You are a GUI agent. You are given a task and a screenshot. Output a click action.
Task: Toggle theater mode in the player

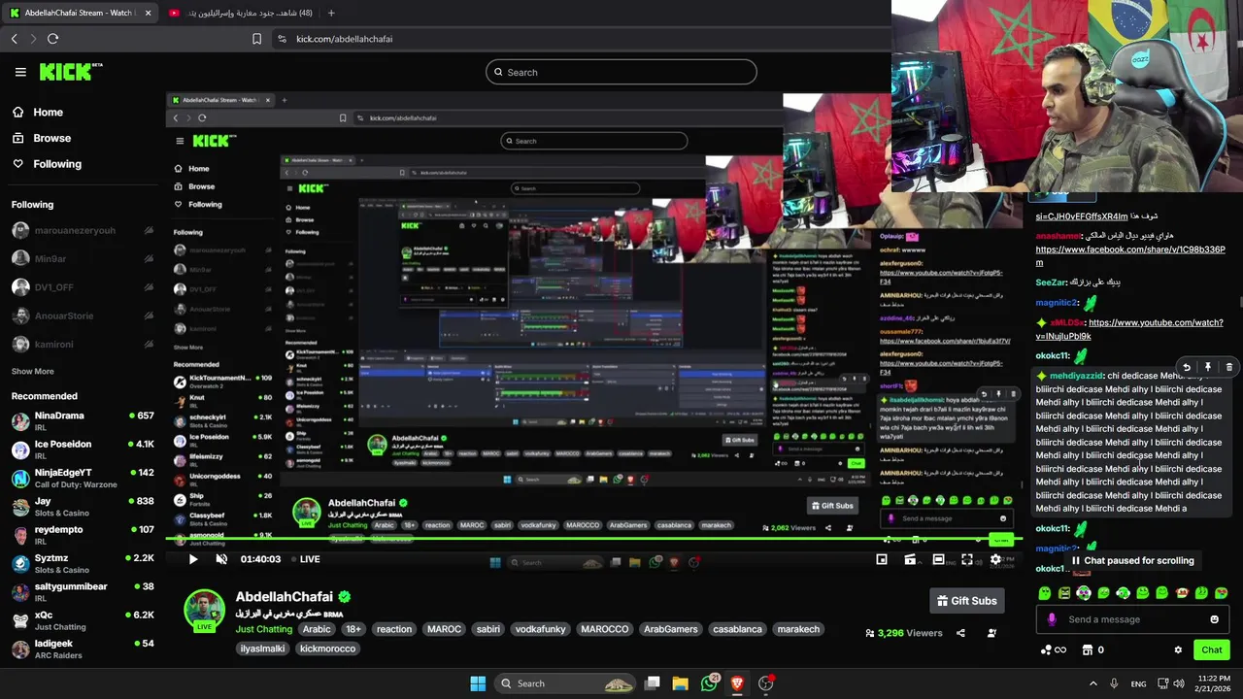[938, 559]
